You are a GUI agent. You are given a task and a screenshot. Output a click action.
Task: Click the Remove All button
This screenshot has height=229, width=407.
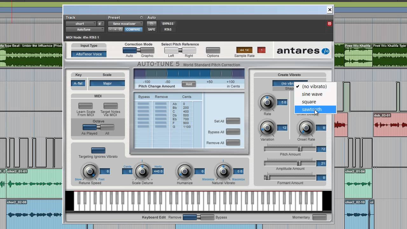click(233, 142)
